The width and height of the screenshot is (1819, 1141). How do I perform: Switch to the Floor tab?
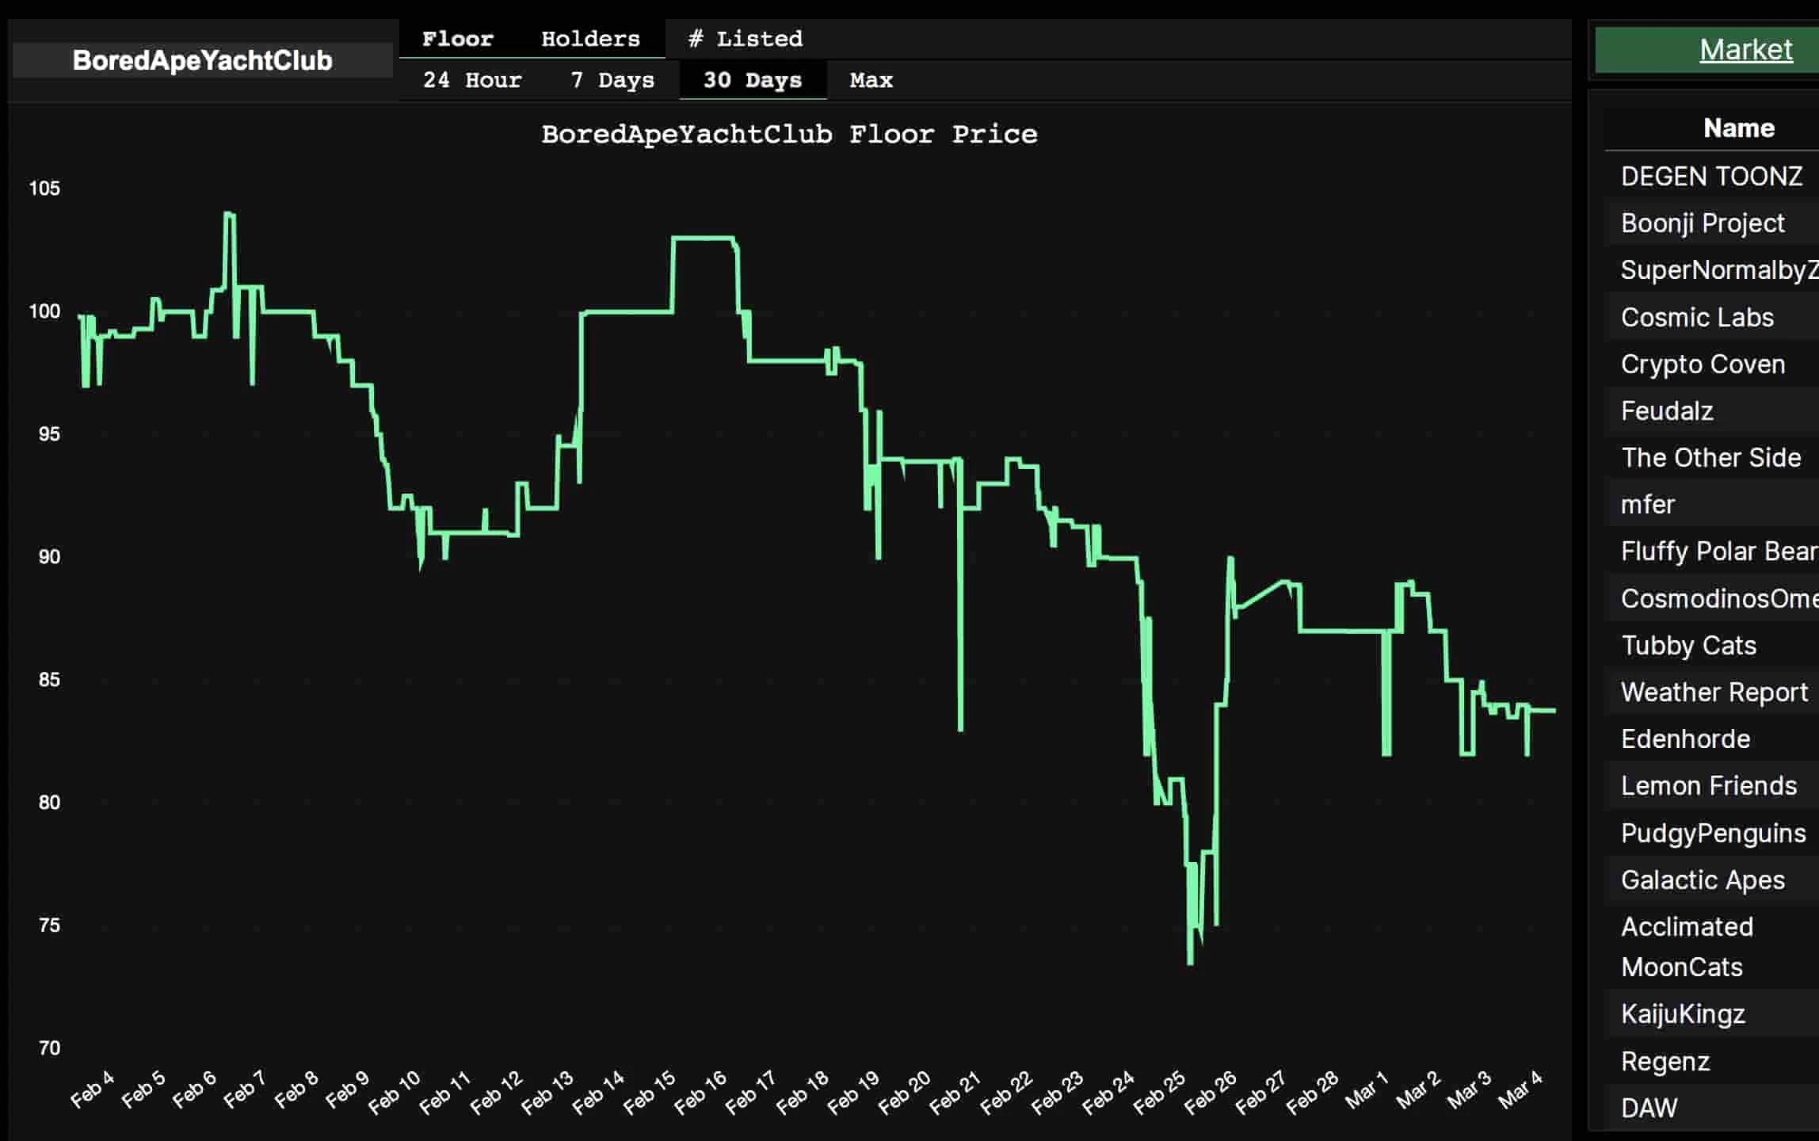coord(457,39)
